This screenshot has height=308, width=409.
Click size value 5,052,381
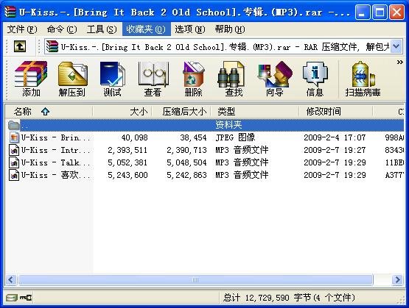coord(127,162)
